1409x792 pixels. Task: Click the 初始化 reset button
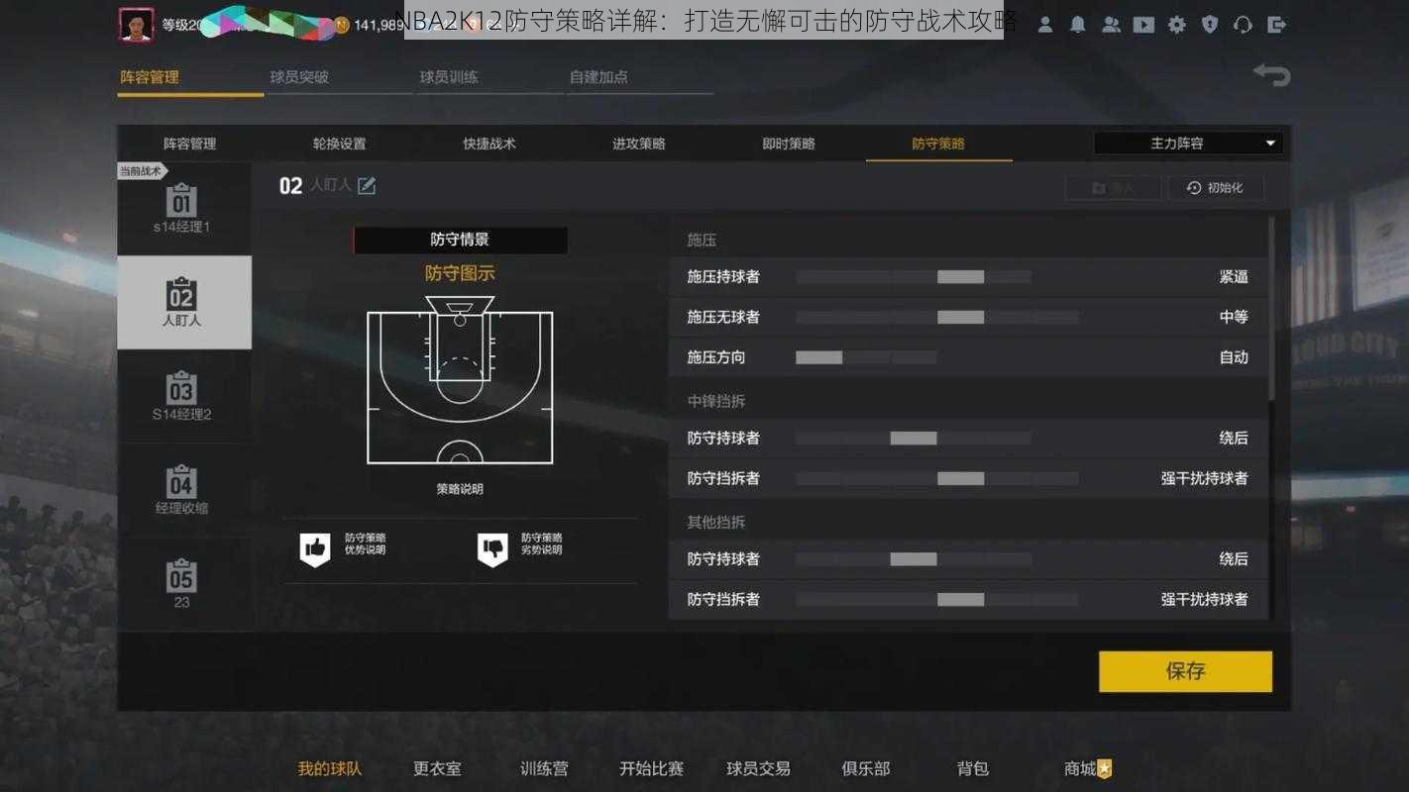(1216, 187)
